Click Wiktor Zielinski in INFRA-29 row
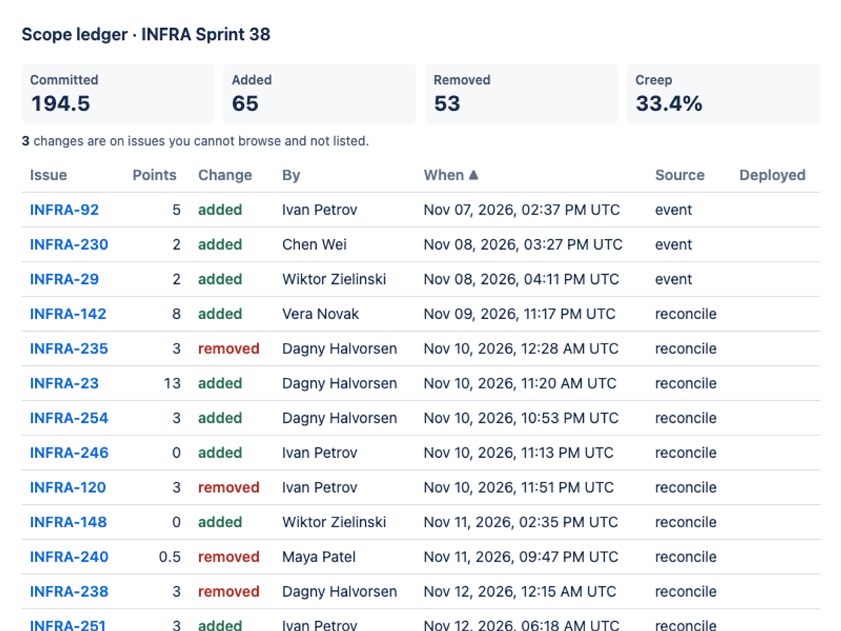Image resolution: width=841 pixels, height=631 pixels. 334,279
